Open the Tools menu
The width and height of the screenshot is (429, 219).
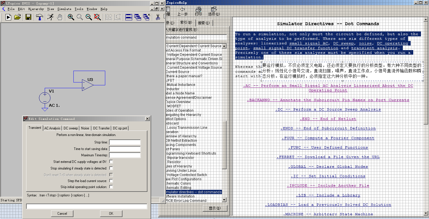pyautogui.click(x=79, y=9)
